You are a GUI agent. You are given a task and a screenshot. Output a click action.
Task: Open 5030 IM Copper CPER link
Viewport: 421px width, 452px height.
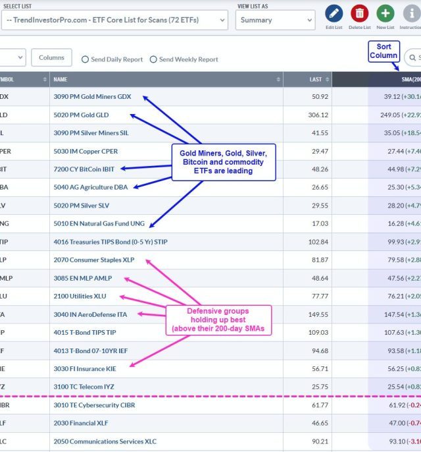point(86,152)
